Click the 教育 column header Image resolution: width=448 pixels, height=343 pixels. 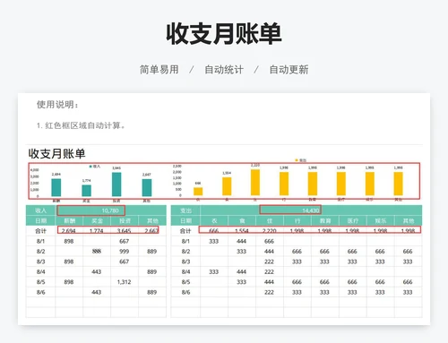[325, 221]
